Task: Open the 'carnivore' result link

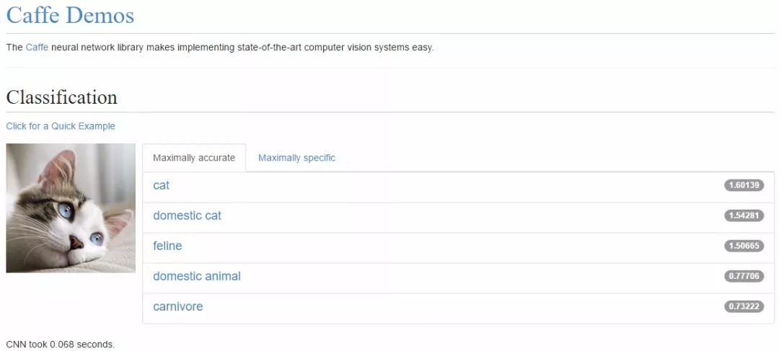Action: 178,306
